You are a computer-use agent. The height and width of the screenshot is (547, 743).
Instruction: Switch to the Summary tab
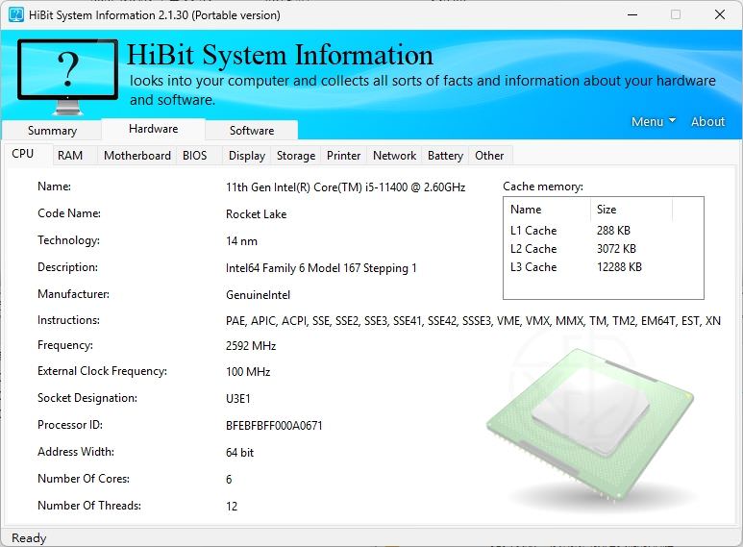(52, 131)
